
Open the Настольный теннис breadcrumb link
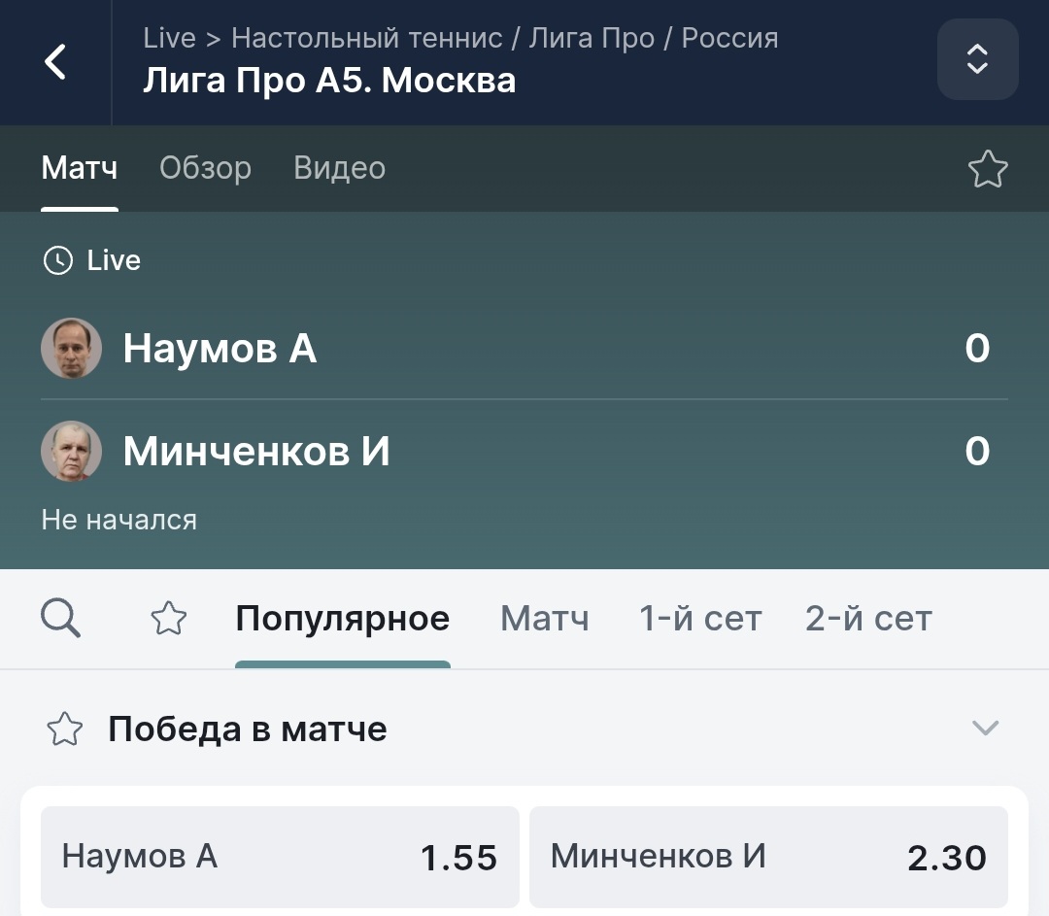click(367, 38)
